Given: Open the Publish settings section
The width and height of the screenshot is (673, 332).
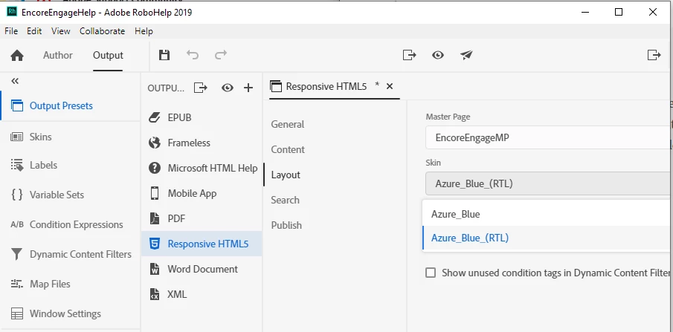Looking at the screenshot, I should tap(286, 225).
